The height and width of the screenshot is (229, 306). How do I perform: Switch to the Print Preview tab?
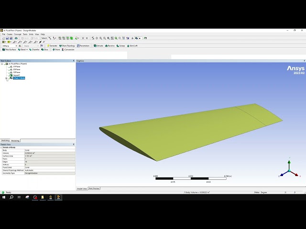point(94,188)
